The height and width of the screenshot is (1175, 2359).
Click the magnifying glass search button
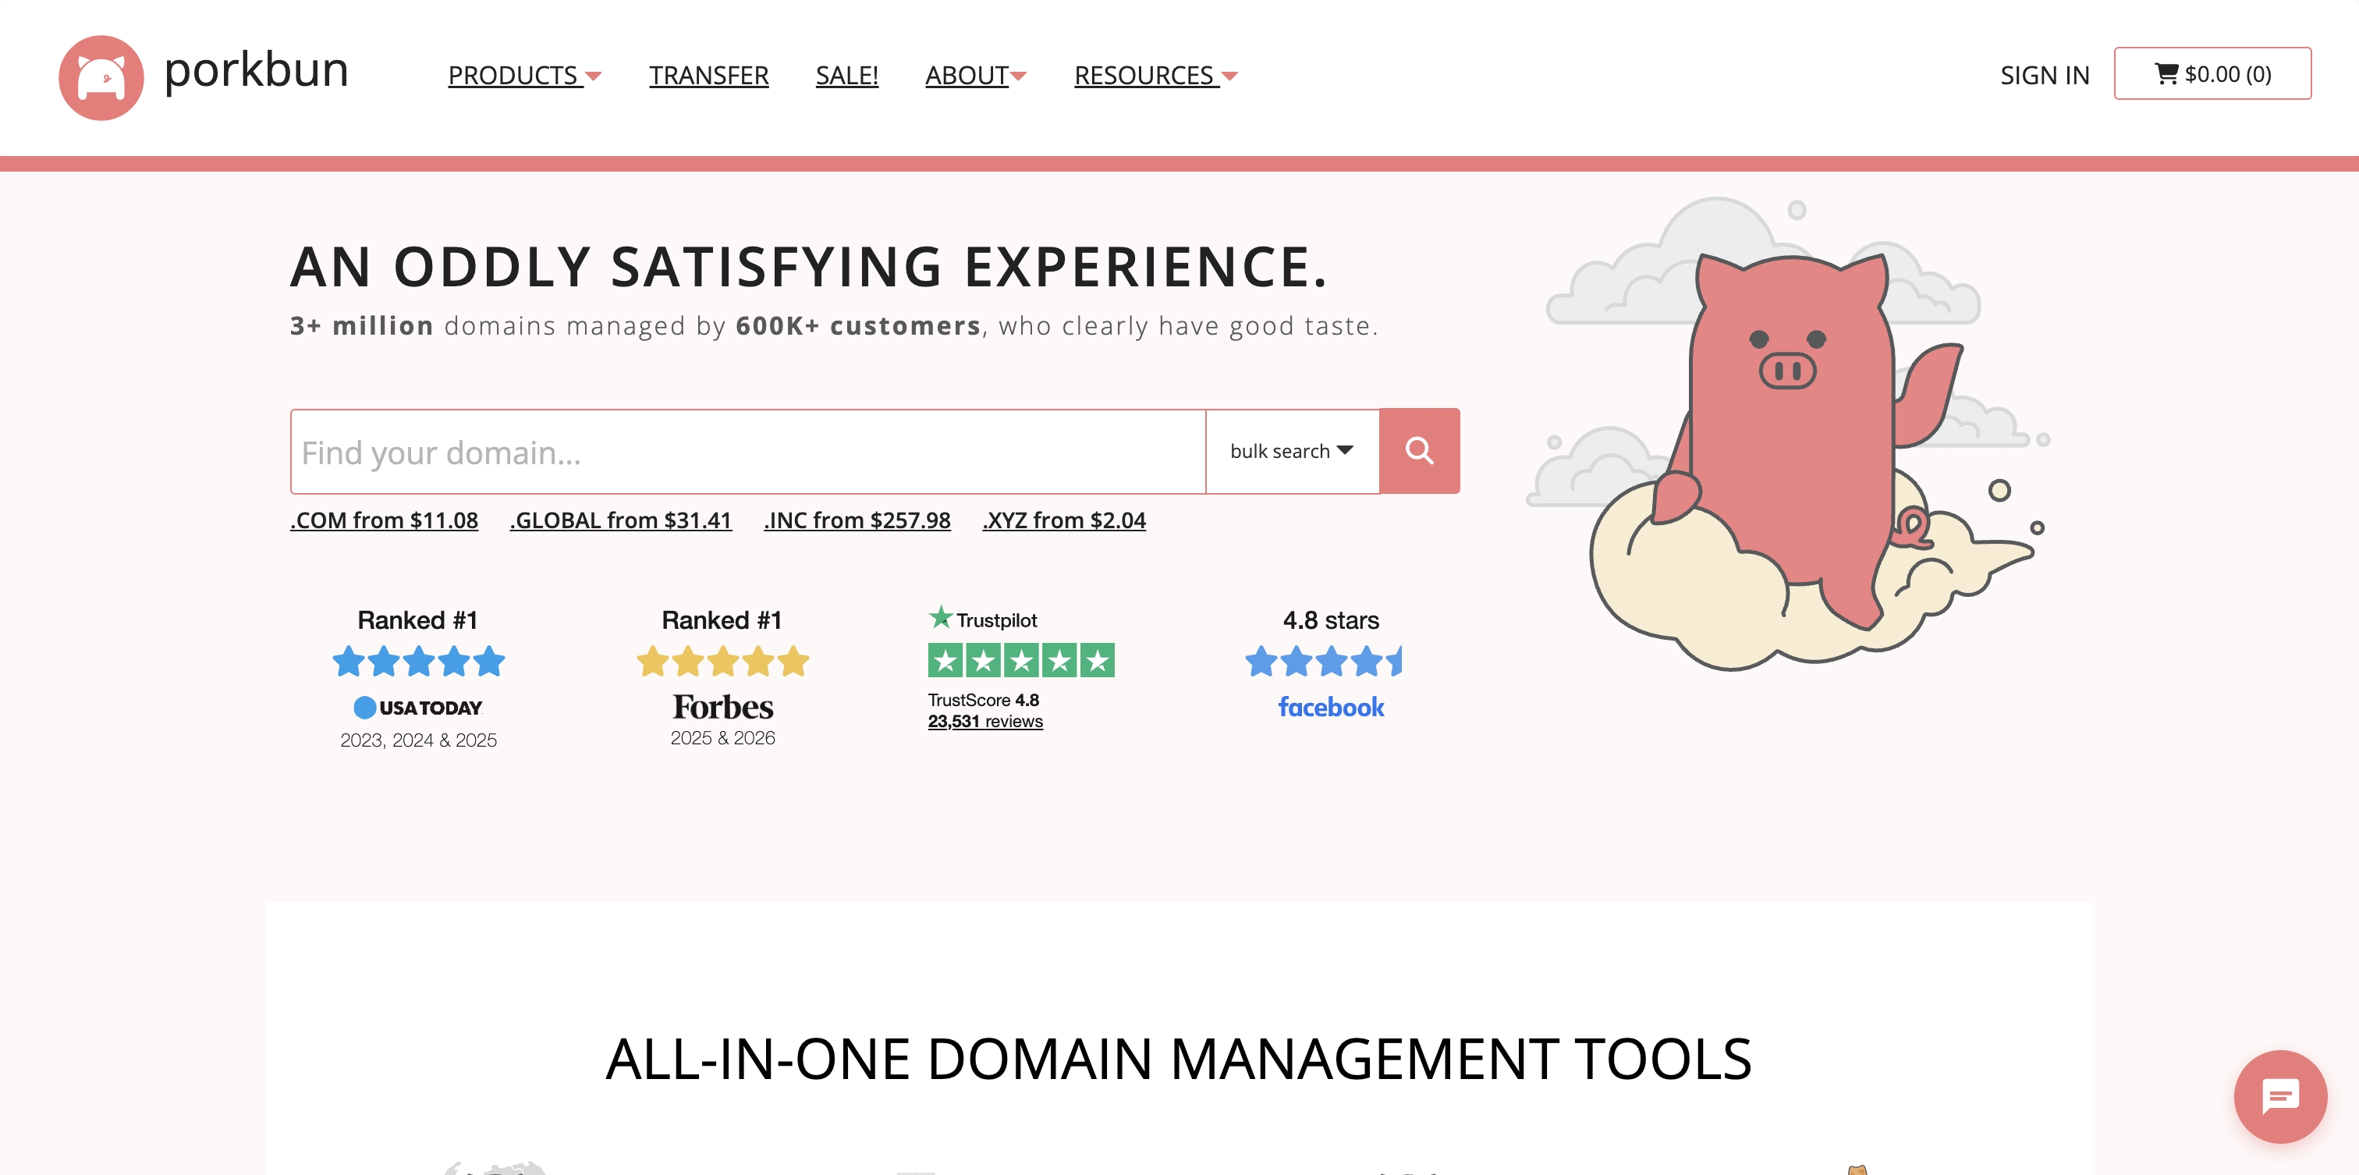1418,451
